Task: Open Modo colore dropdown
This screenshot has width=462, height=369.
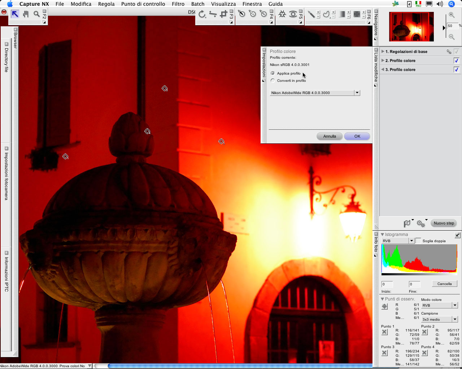Action: coord(439,305)
